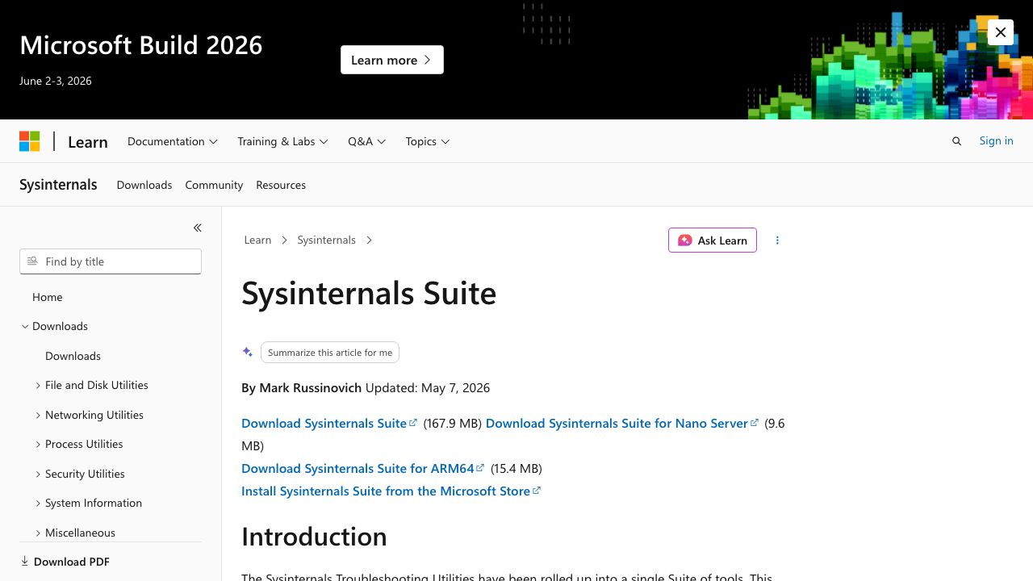Click Summarize this article for me

(330, 353)
